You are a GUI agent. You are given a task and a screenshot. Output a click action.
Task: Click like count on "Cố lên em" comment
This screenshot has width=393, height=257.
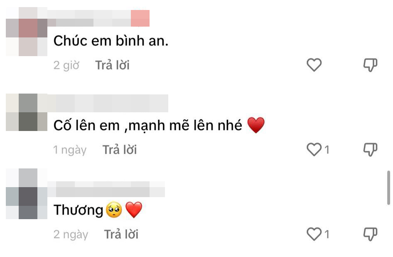click(327, 150)
